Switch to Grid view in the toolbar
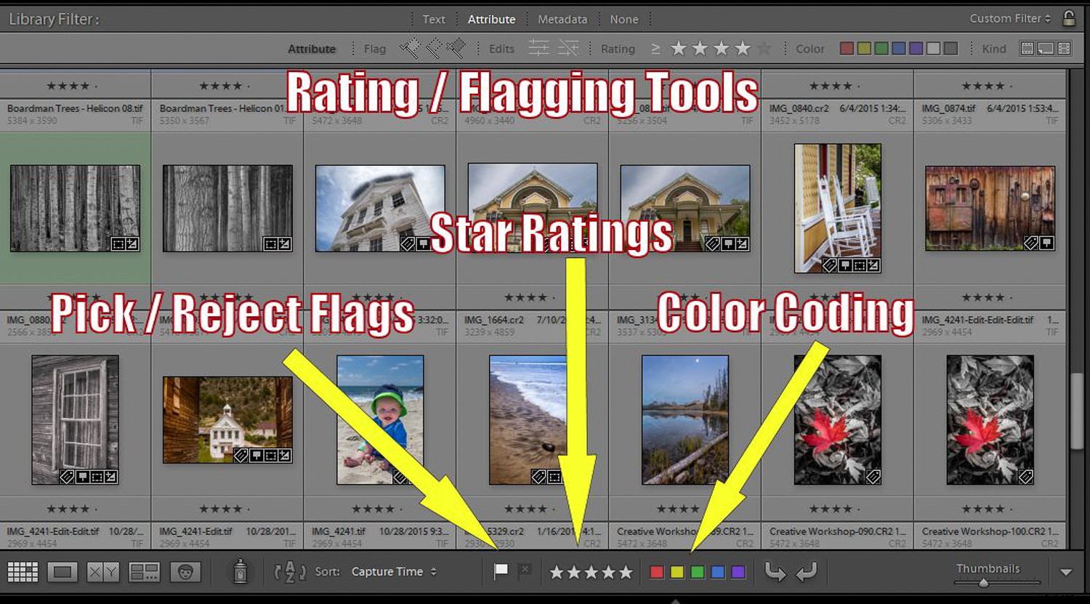Screen dimensions: 1090x604 pos(23,571)
